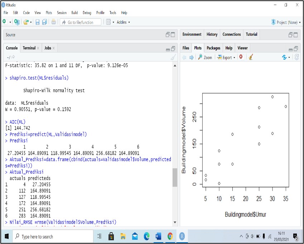Switch to the Packages tab
The image size is (304, 244).
pyautogui.click(x=213, y=48)
